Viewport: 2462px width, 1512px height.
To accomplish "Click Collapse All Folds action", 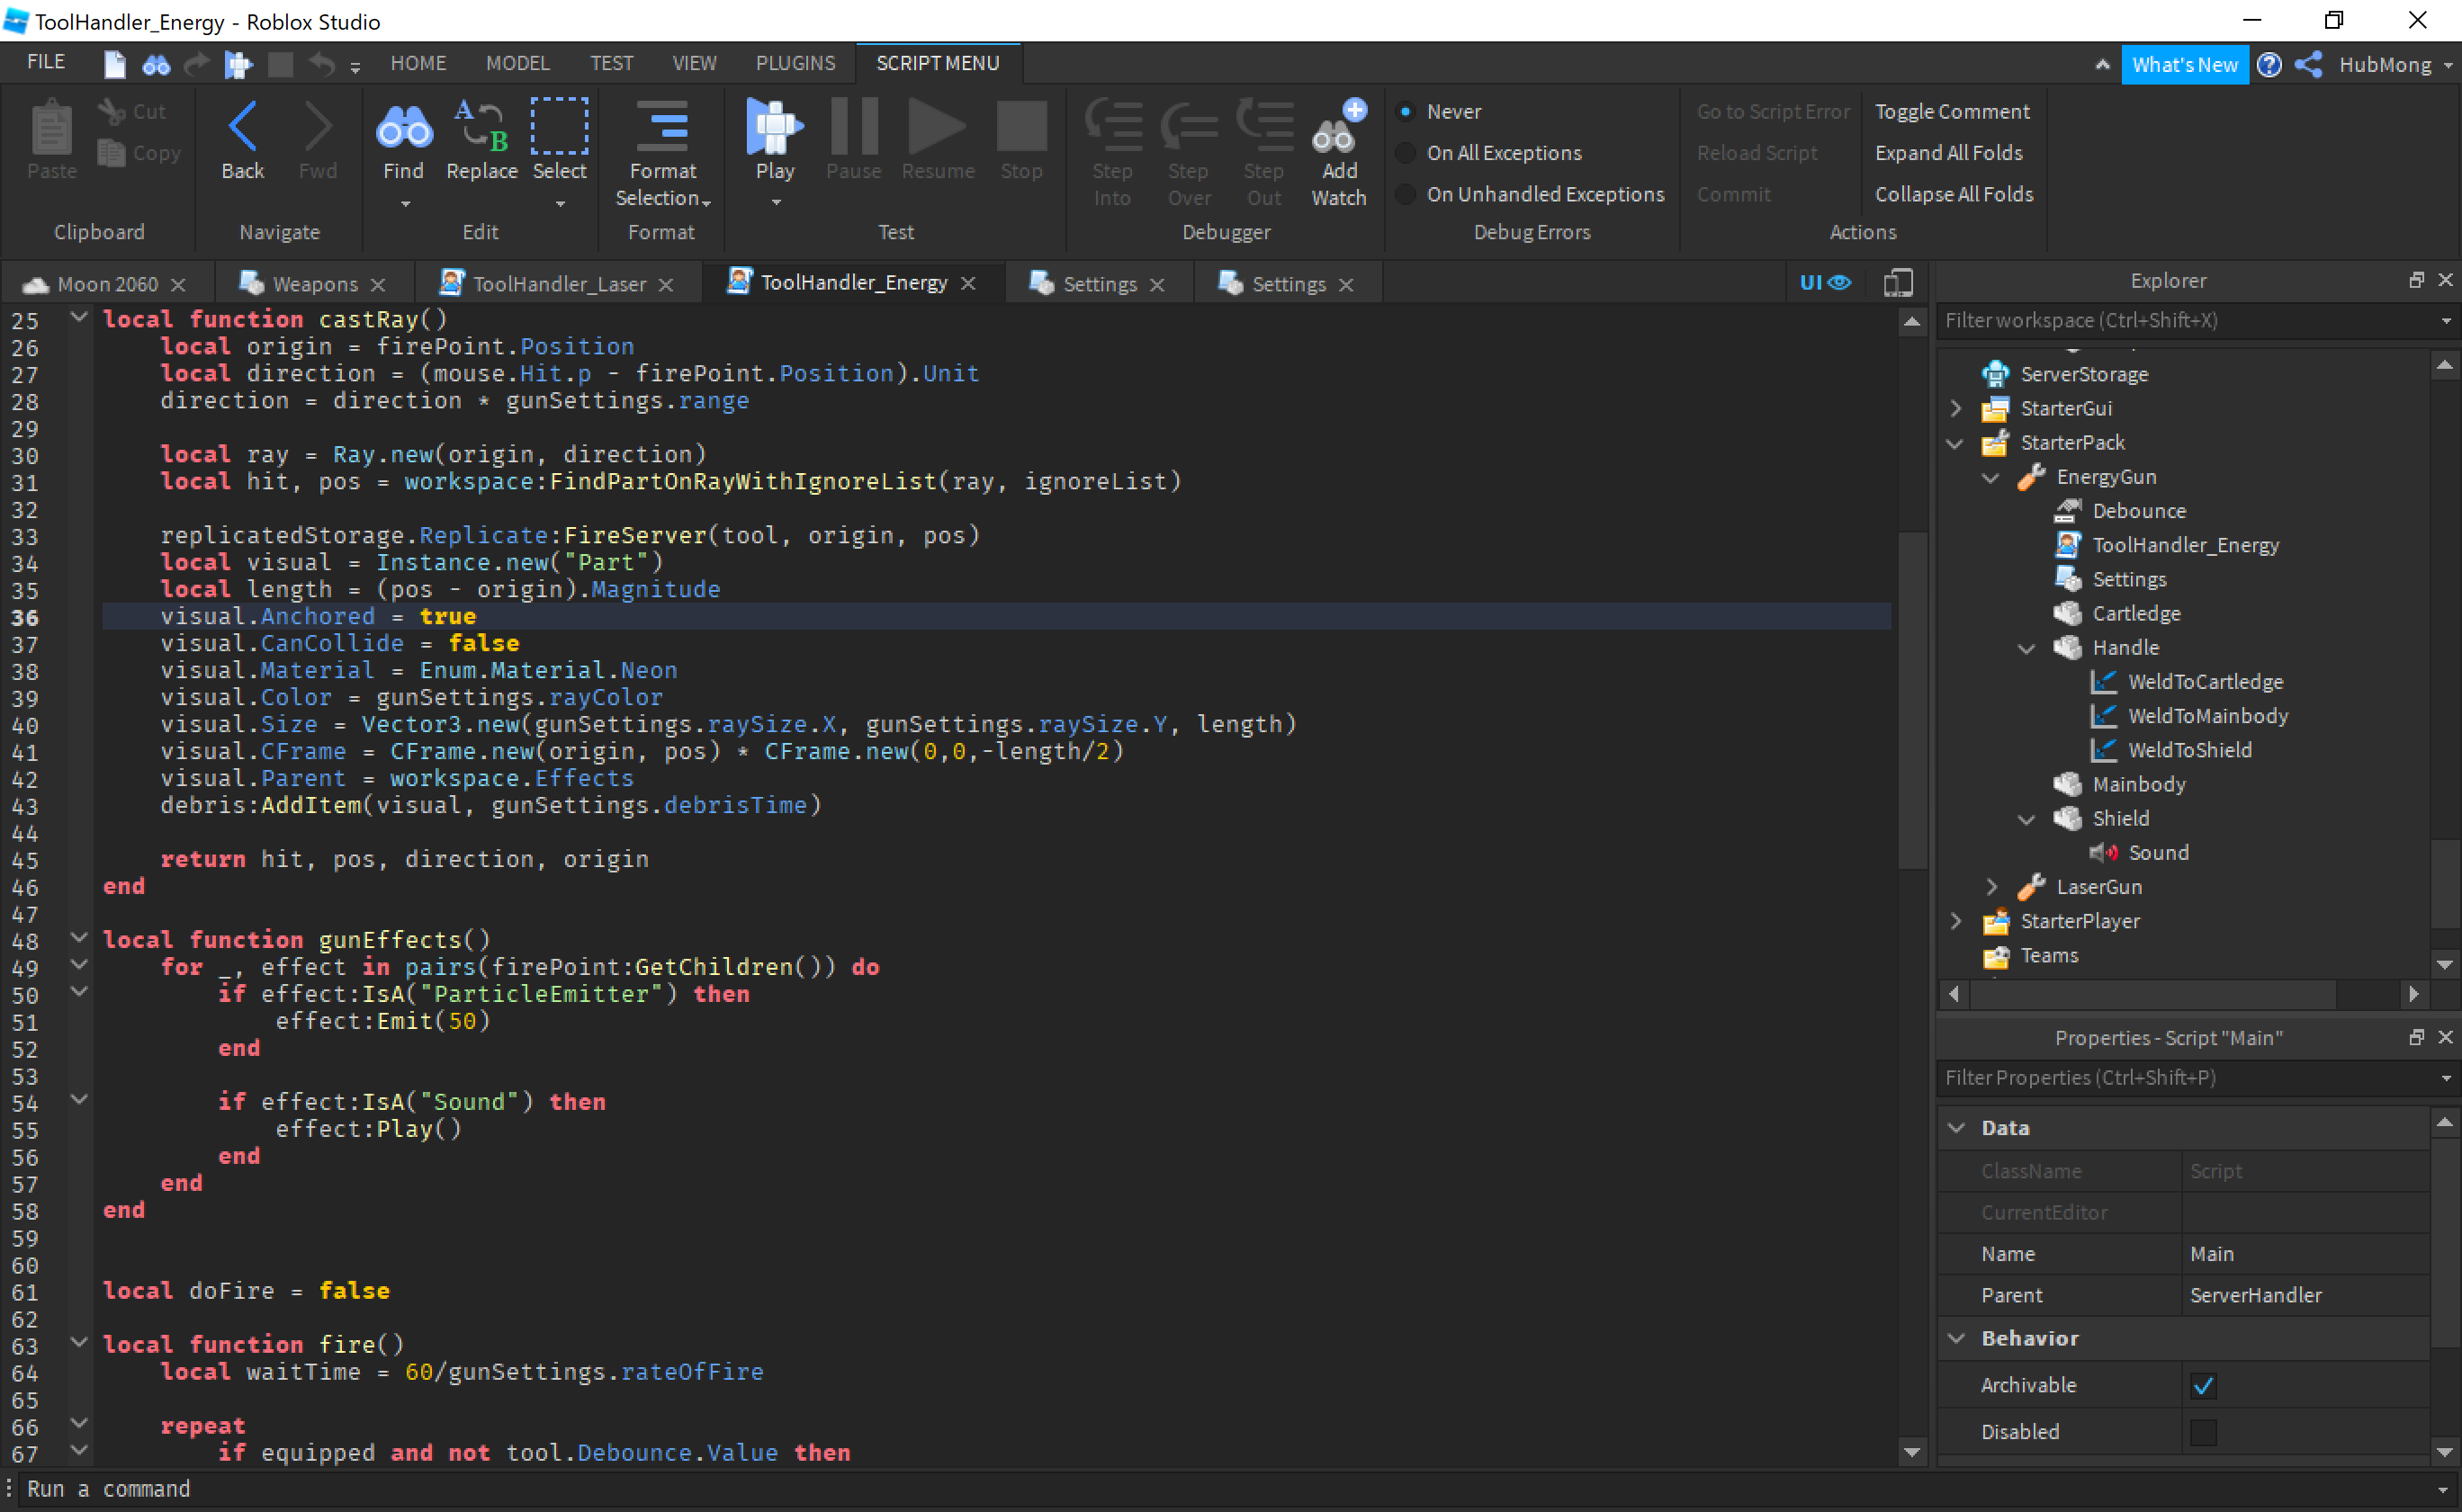I will [x=1953, y=194].
